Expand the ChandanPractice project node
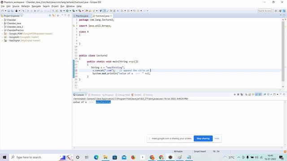 [x=2, y=30]
